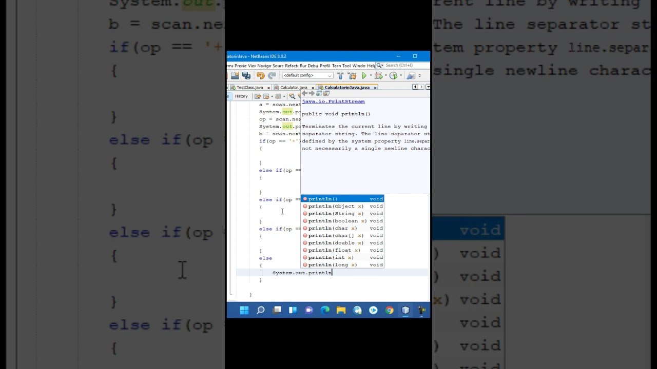Click the Clean and Build icon

point(352,75)
